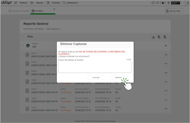Click document icon of capture 220913133938
This screenshot has width=190, height=123.
point(27,73)
